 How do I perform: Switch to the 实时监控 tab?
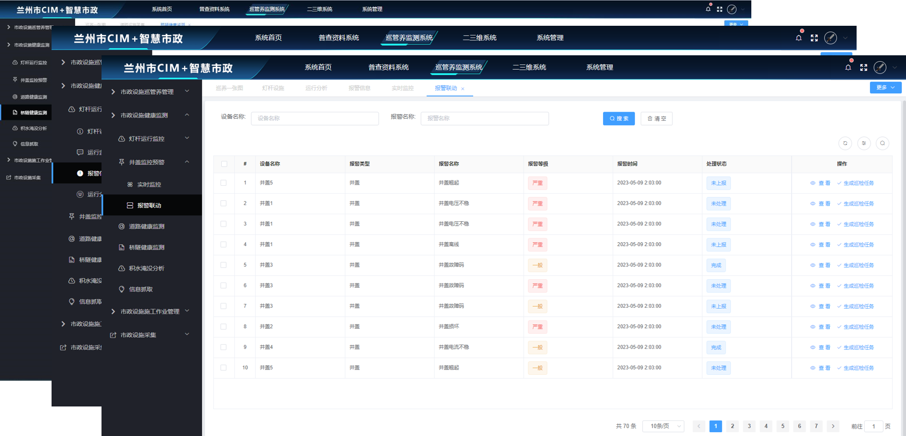click(402, 88)
